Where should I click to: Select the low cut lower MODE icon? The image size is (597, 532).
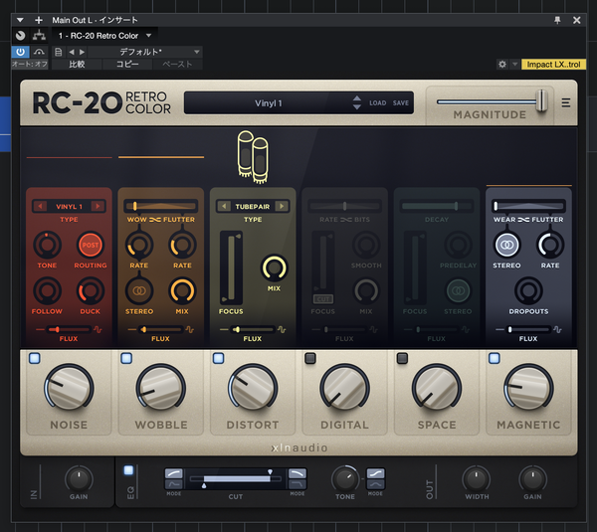[173, 484]
